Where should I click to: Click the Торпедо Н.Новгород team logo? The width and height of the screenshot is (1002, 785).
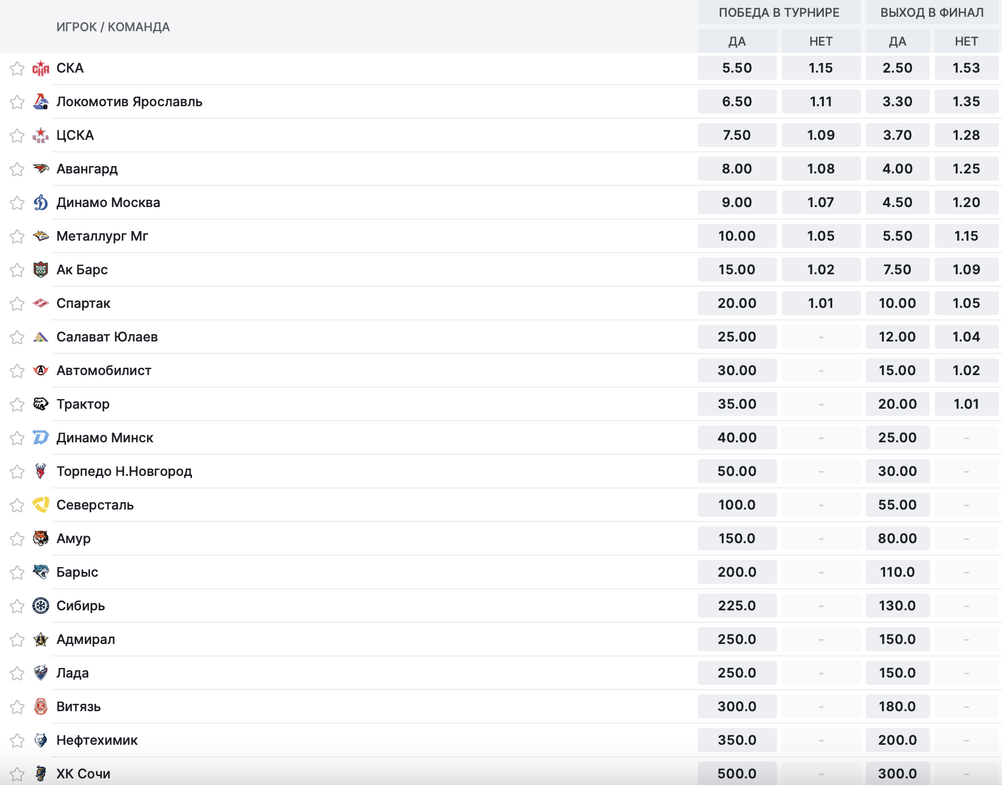41,472
